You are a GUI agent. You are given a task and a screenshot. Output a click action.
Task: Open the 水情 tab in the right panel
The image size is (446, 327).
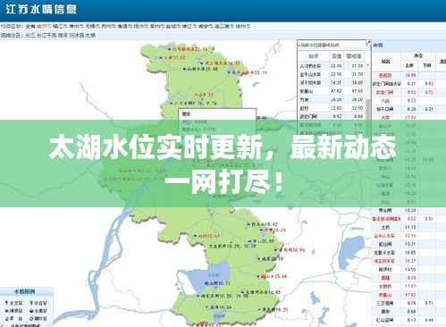[x=378, y=46]
